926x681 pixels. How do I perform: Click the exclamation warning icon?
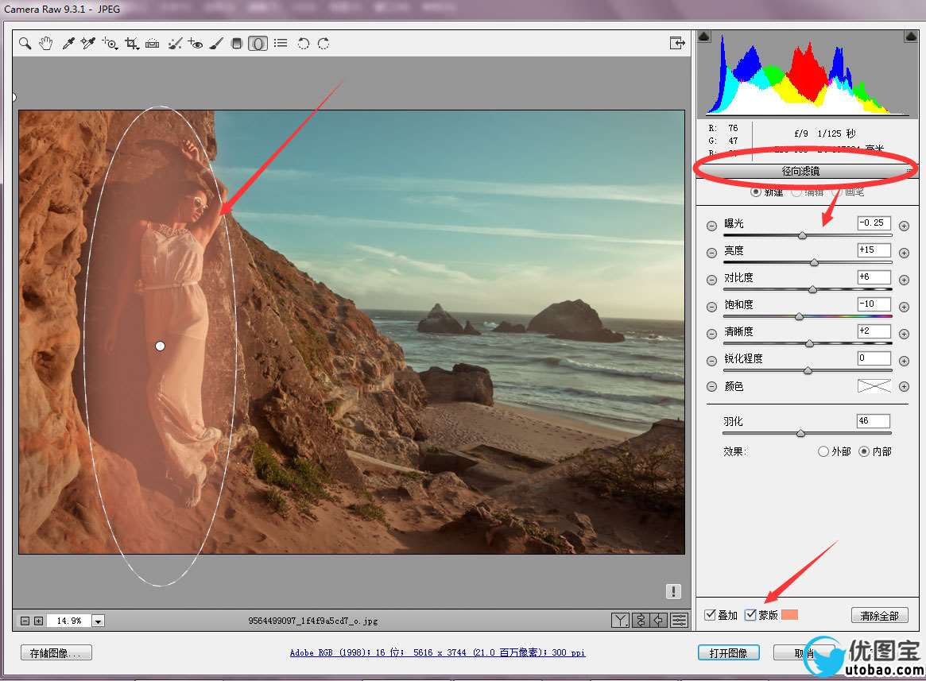pos(673,591)
